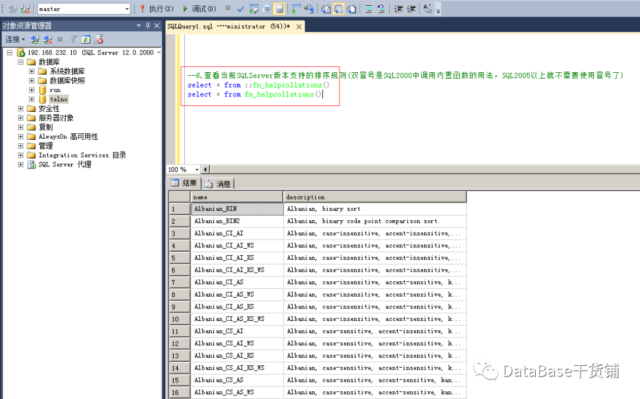
Task: Close the SQLQuery1.sql tab
Action: point(299,27)
